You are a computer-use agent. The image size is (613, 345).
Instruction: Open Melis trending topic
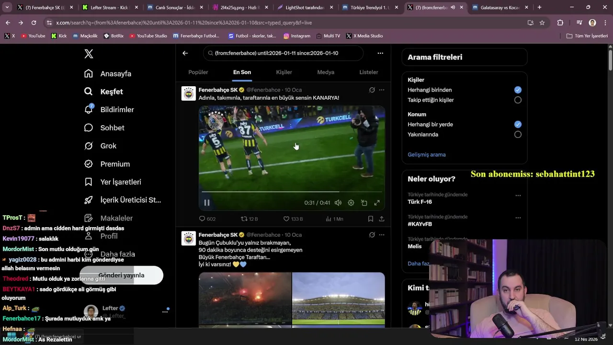pos(415,246)
